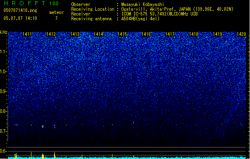Click the yellow signal peak below 1412

point(54,155)
